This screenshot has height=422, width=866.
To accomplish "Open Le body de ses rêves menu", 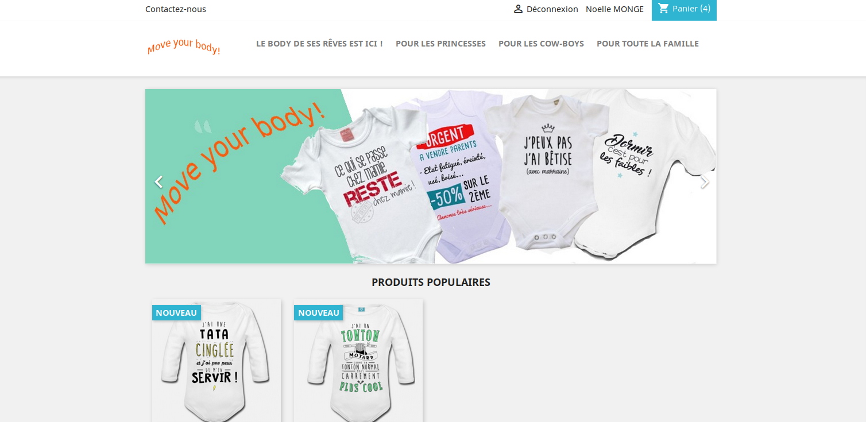I will 319,44.
